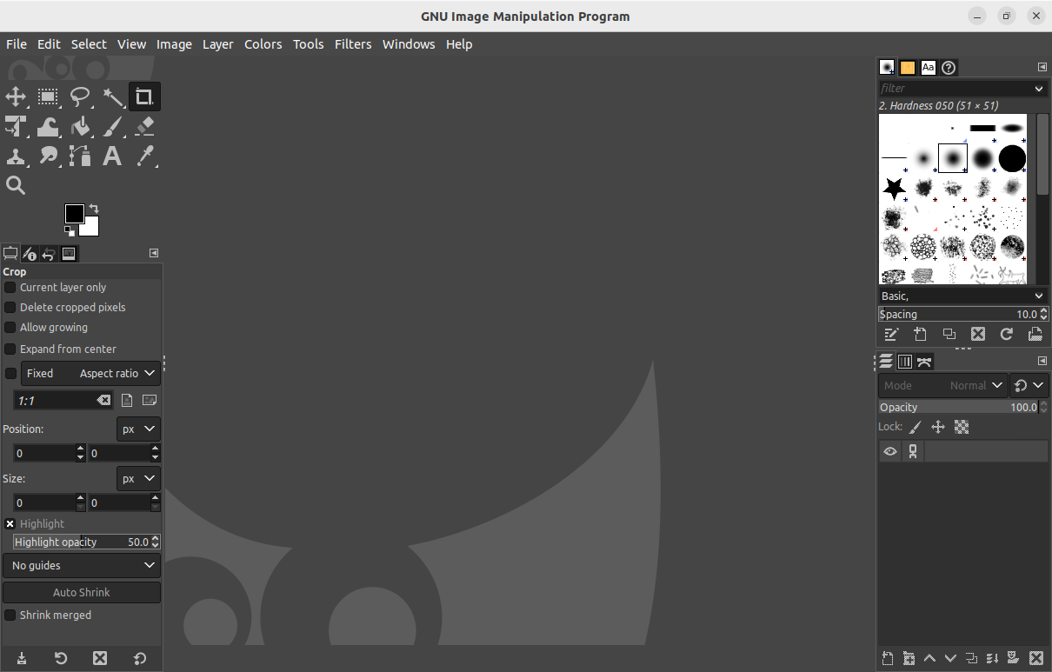Viewport: 1052px width, 672px height.
Task: Select the Rectangle Select tool
Action: (x=48, y=96)
